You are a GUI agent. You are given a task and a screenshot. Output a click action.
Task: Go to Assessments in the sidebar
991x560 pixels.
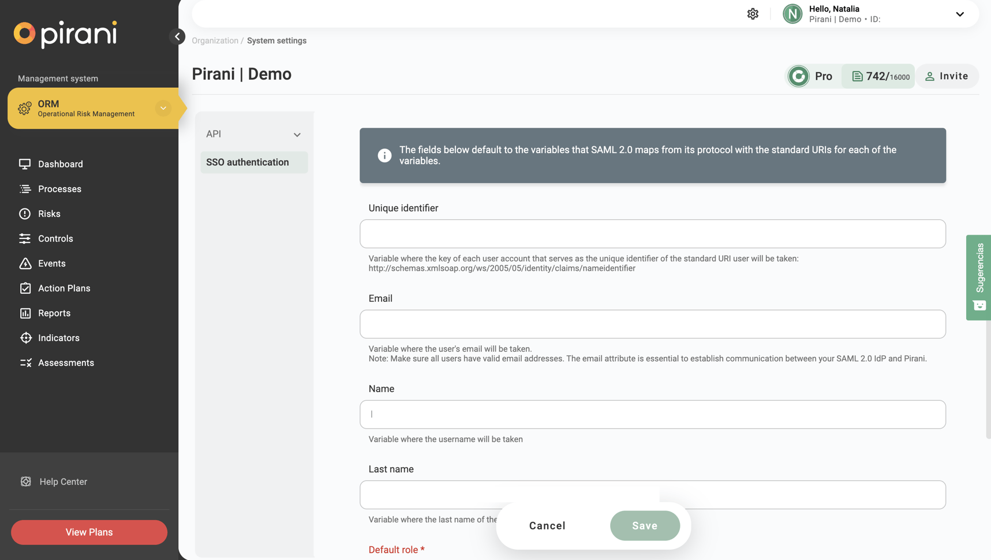coord(66,363)
